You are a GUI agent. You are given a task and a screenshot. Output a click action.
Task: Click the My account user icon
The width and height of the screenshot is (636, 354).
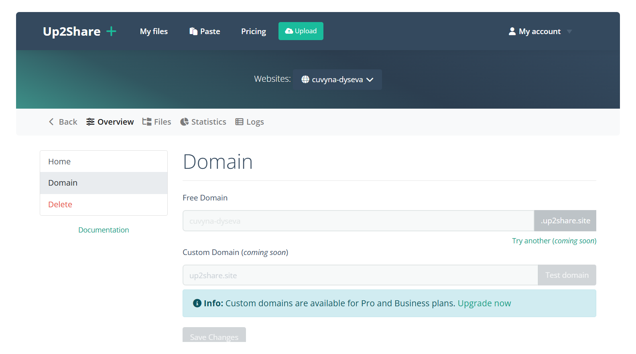click(x=512, y=31)
